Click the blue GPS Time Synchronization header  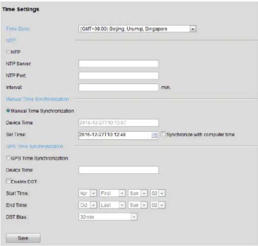coord(34,146)
